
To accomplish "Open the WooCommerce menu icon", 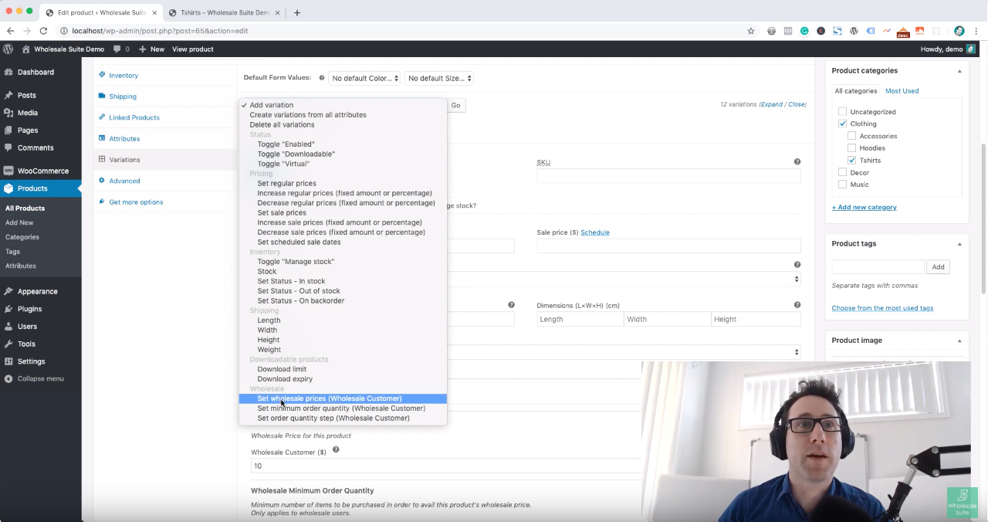I will coord(8,171).
